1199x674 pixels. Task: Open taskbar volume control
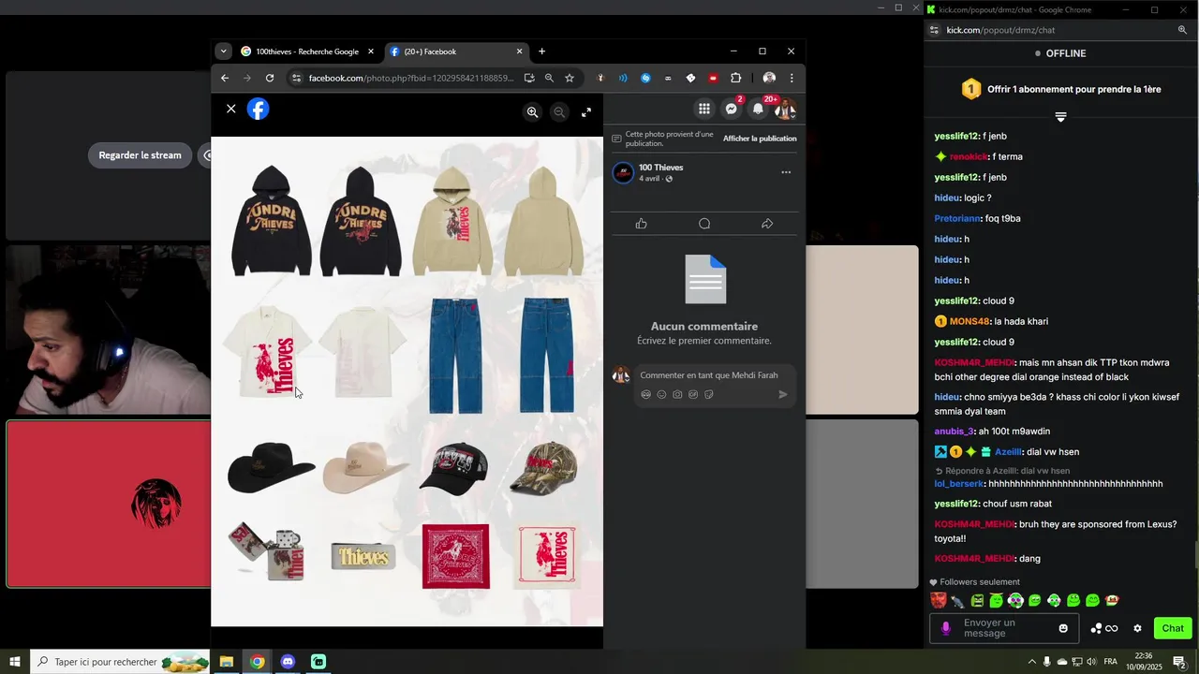click(1091, 662)
